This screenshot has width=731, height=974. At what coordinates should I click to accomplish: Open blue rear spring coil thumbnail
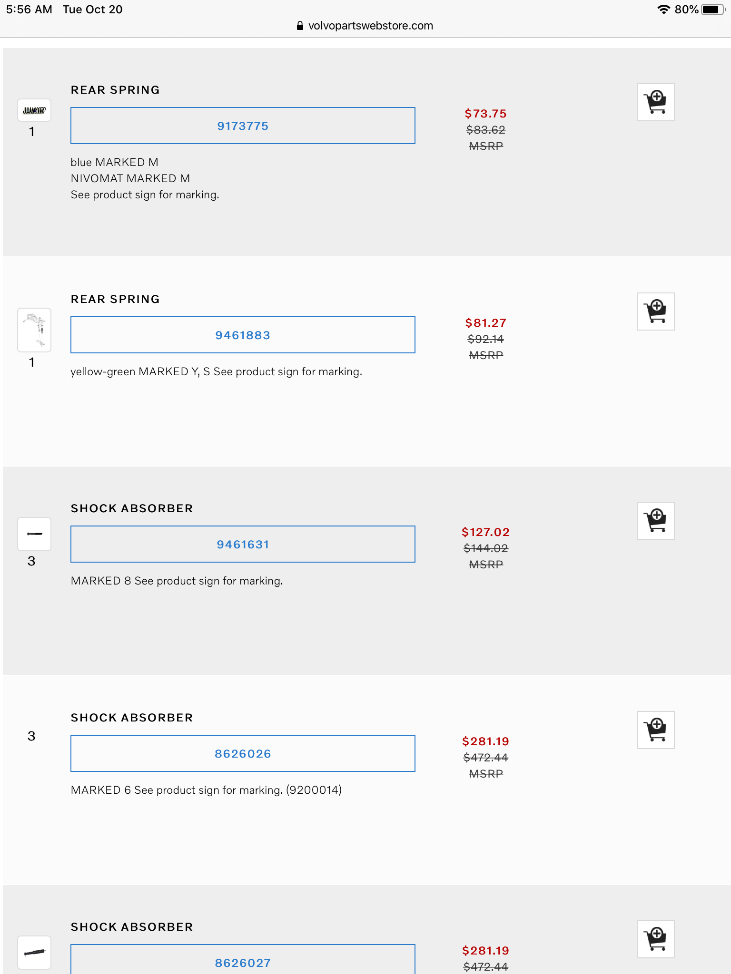coord(34,110)
